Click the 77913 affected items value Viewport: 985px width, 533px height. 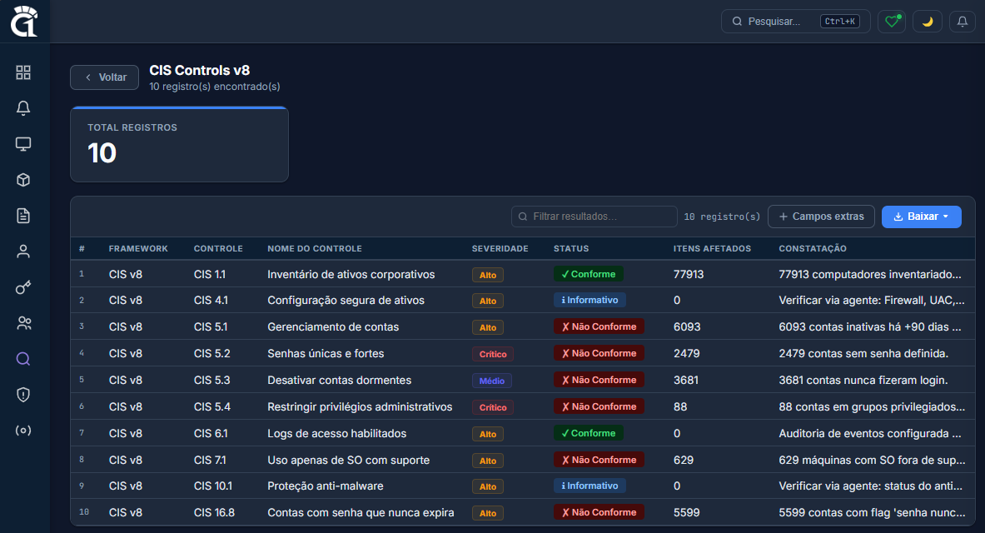689,275
